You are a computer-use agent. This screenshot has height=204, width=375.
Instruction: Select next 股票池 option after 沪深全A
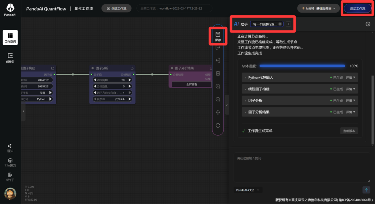click(x=130, y=99)
